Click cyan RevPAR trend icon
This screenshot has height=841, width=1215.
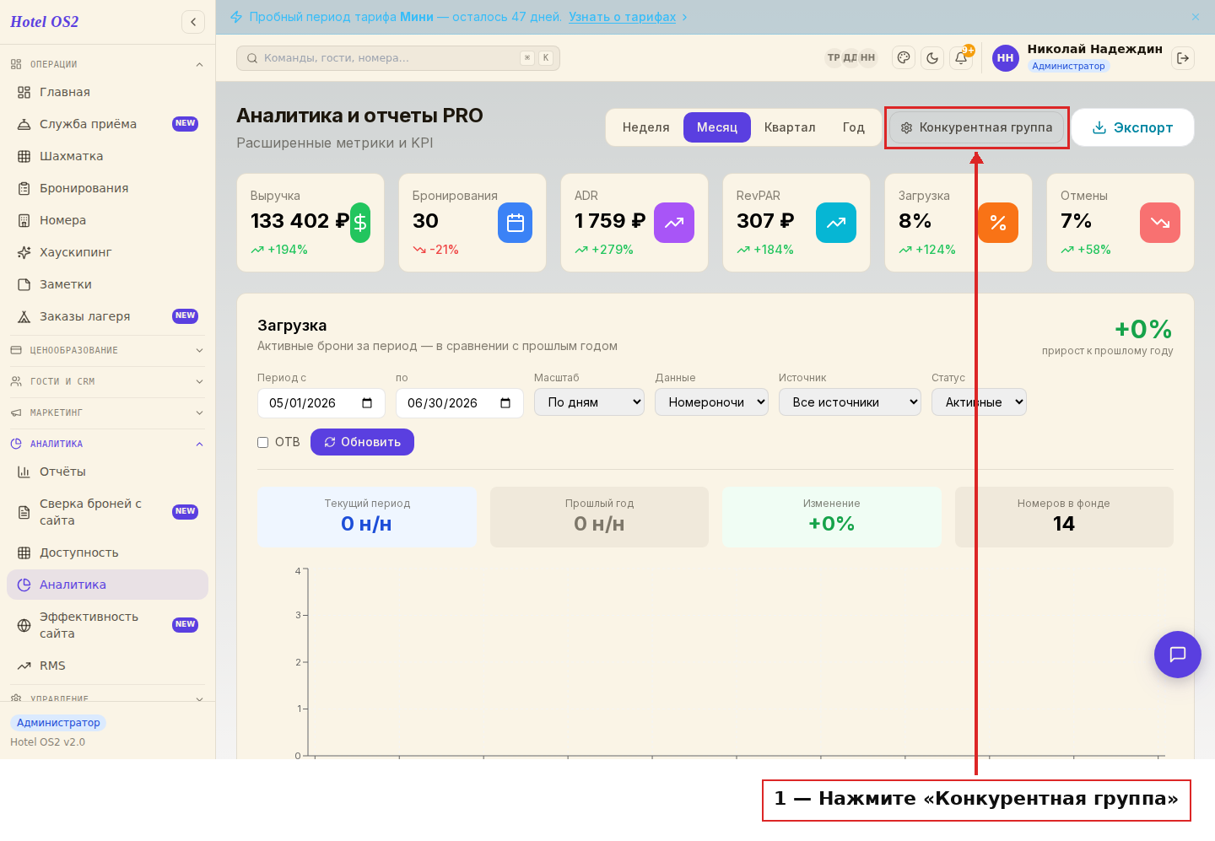[836, 223]
